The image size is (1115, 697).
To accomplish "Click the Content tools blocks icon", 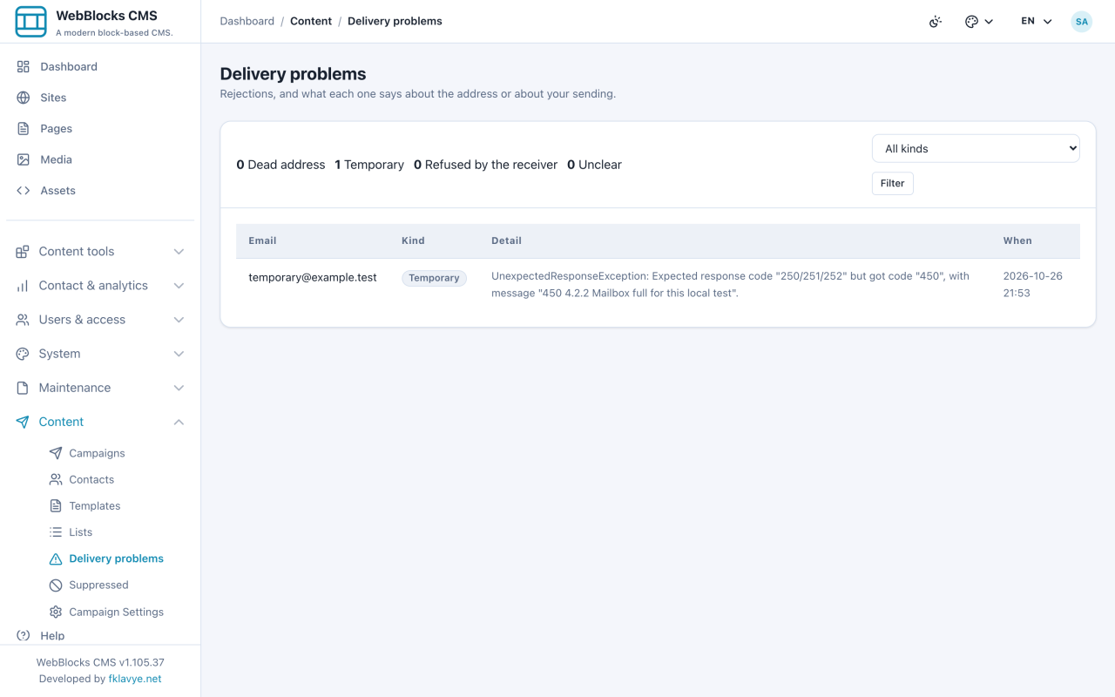I will 23,251.
